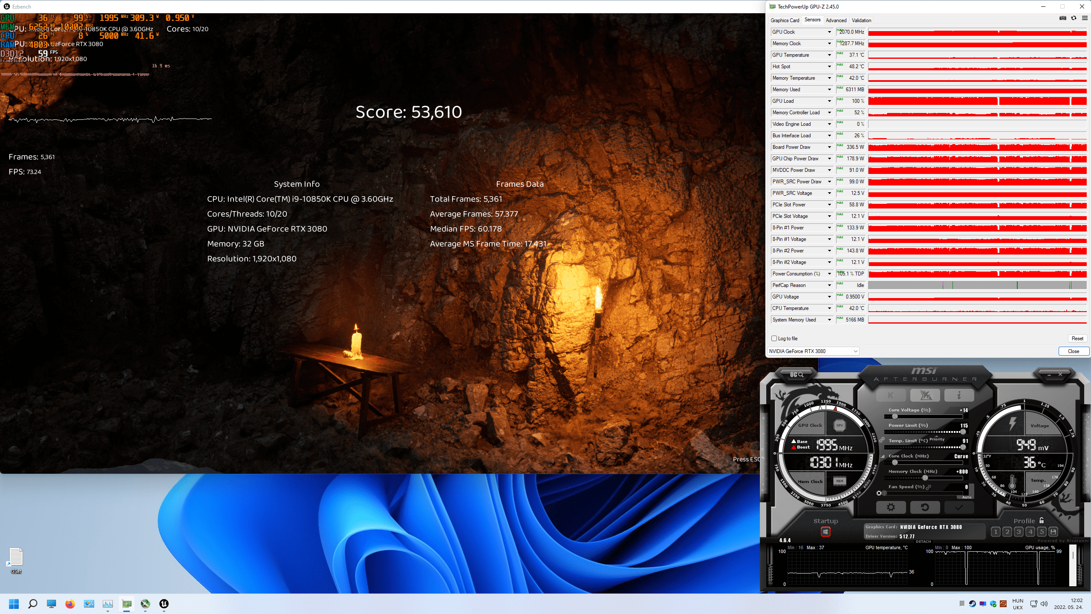This screenshot has width=1091, height=614.
Task: Save the Afterburner profile with floppy icon
Action: tap(1053, 532)
